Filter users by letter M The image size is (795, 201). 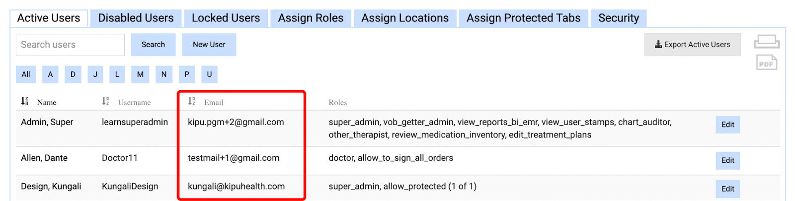(140, 74)
